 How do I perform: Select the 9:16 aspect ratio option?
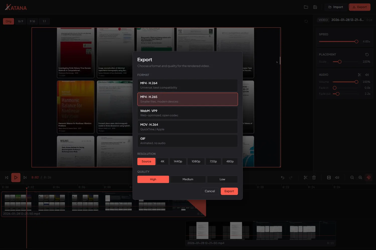click(x=32, y=21)
